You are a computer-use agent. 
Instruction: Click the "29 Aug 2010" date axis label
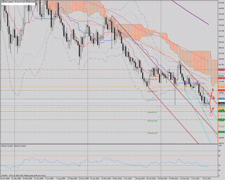point(140,179)
